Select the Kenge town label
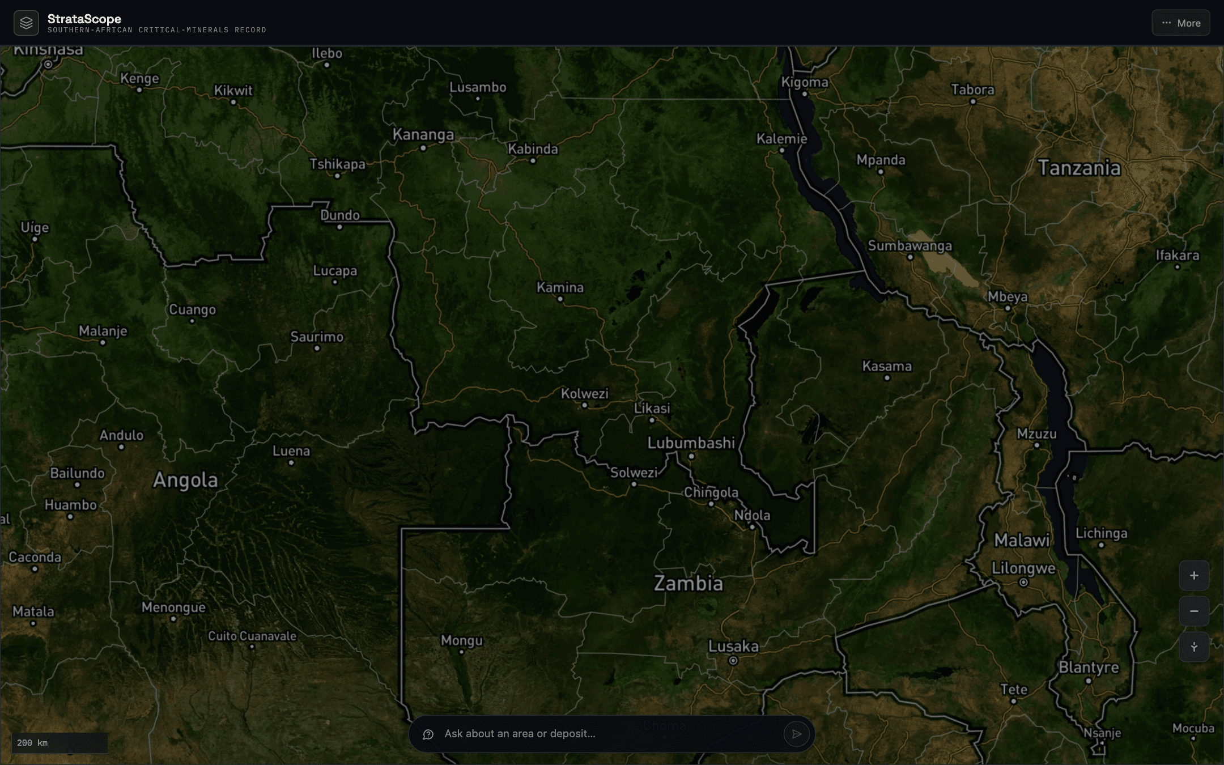Viewport: 1224px width, 765px height. pyautogui.click(x=139, y=78)
